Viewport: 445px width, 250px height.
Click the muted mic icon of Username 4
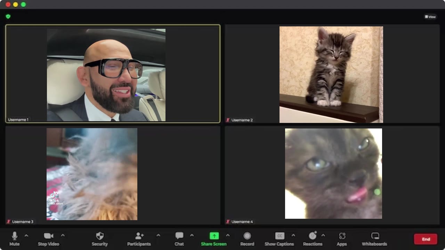point(228,222)
